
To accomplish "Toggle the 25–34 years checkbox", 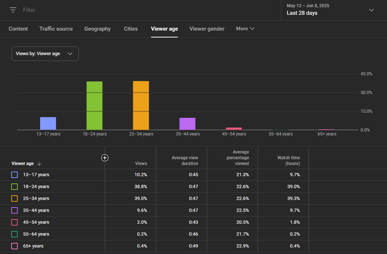I will (14, 199).
